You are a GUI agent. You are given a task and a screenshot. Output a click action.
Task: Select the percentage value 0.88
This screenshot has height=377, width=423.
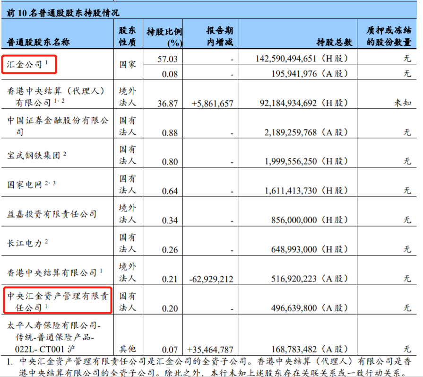click(x=170, y=132)
